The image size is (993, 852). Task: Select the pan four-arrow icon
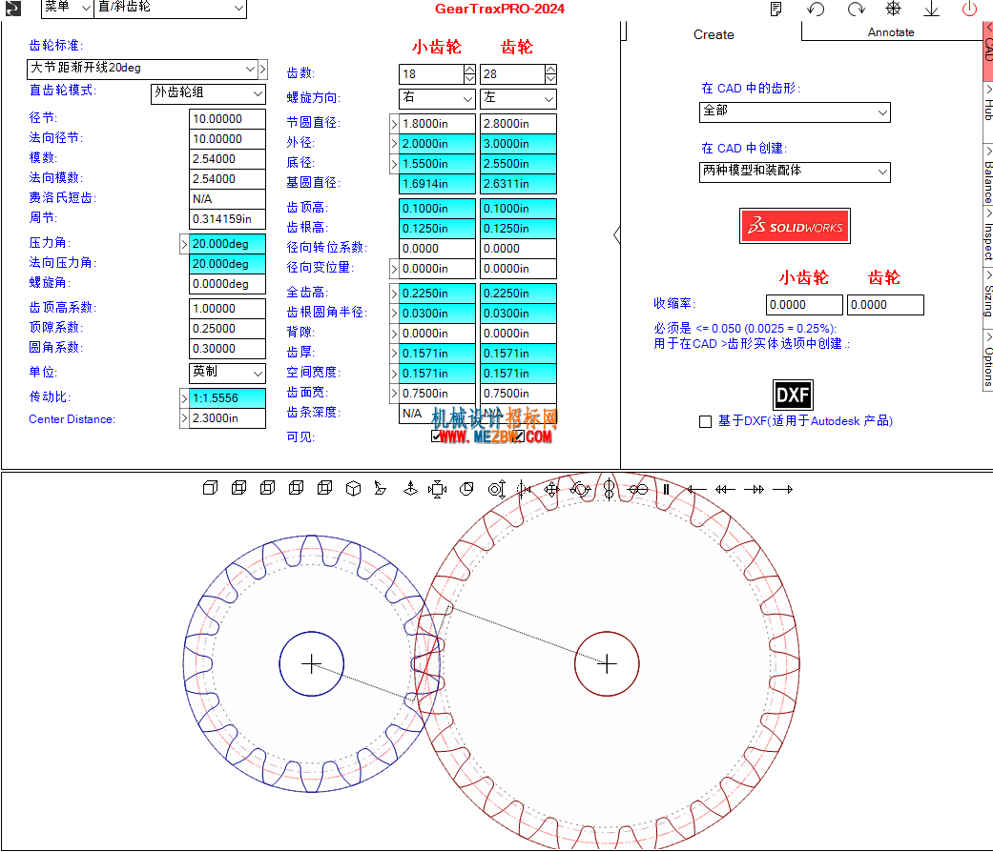[551, 489]
